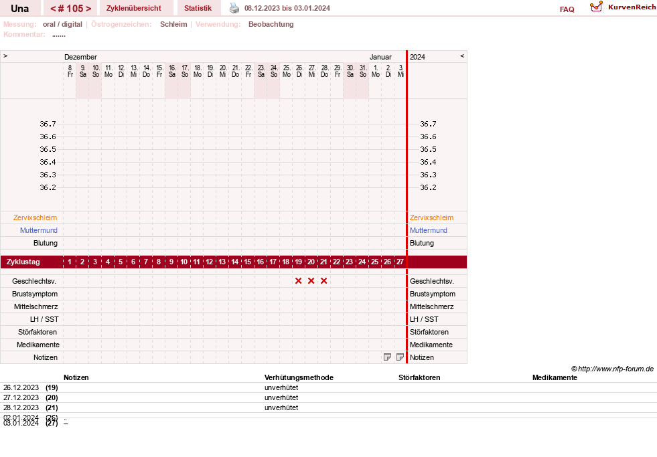Viewport: 657px width, 457px height.
Task: Click the Dezember month label
Action: (x=80, y=57)
